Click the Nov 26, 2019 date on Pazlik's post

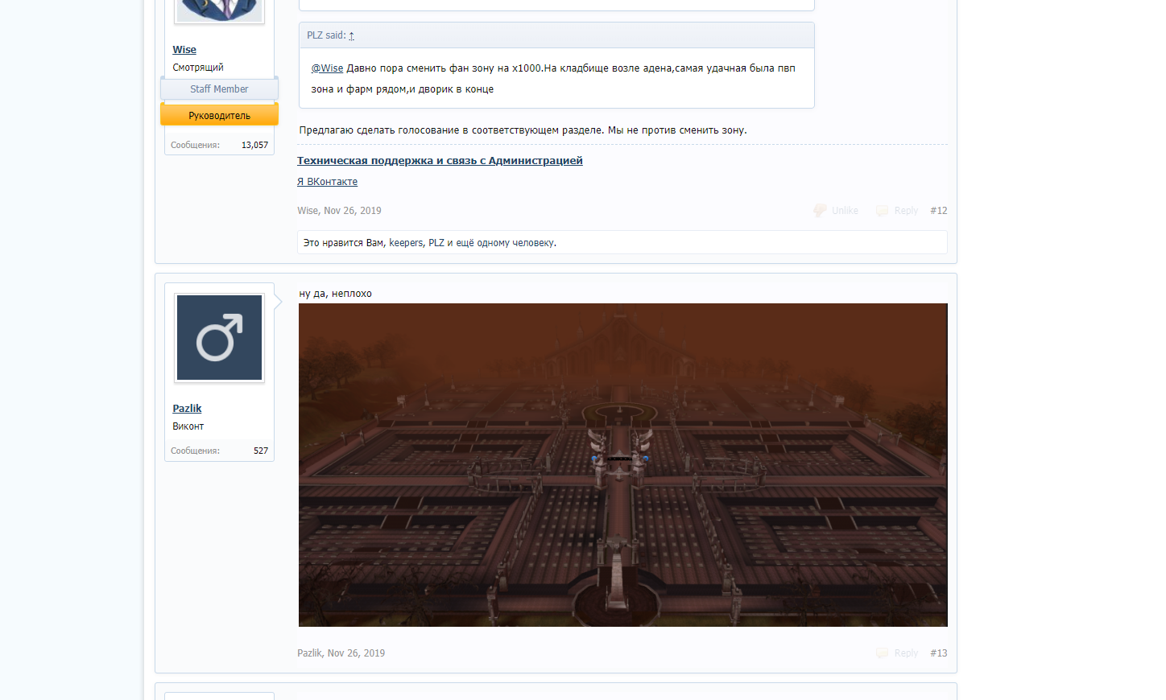click(356, 653)
